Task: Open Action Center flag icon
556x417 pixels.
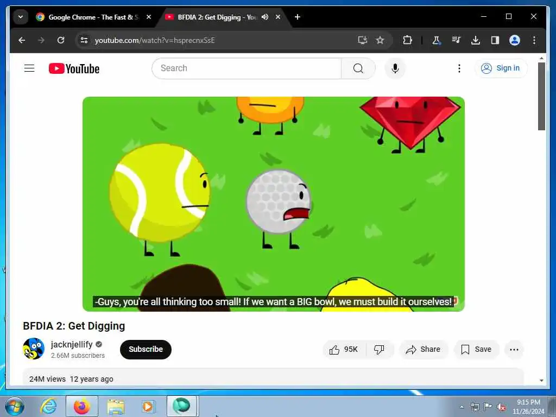Action: (488, 407)
